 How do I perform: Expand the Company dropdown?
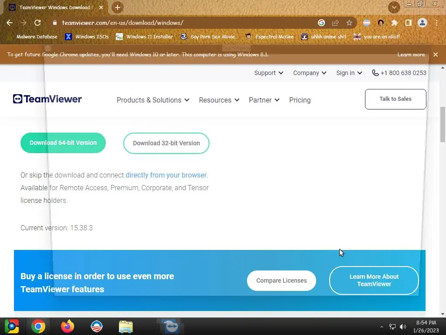(310, 73)
